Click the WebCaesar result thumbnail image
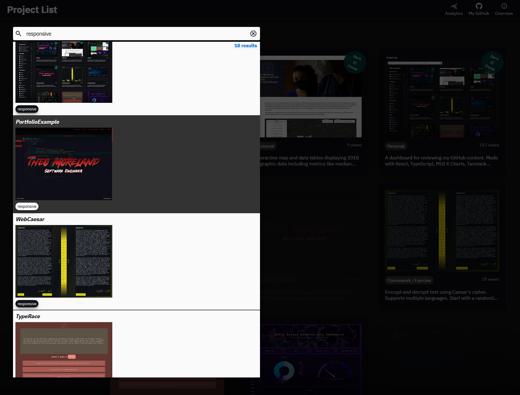520x395 pixels. [x=64, y=261]
